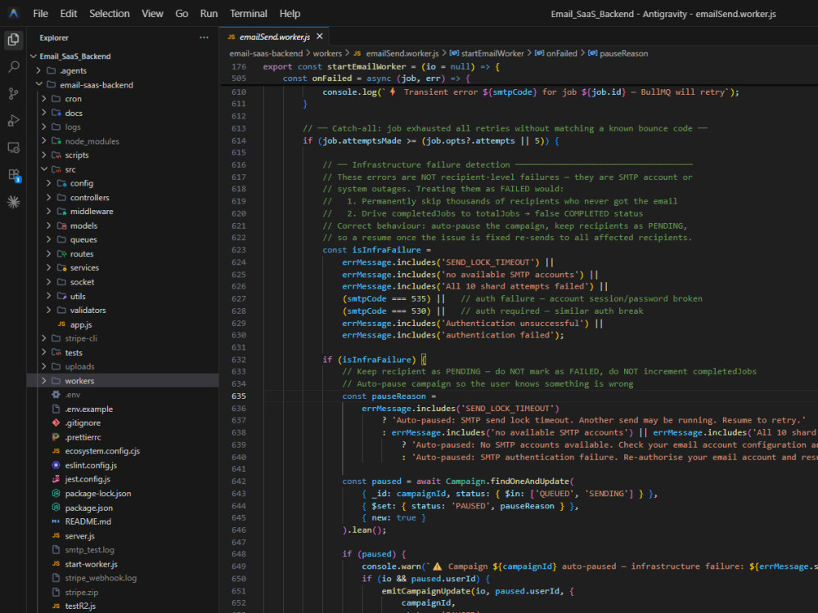Open the .prettierrc file

point(83,436)
